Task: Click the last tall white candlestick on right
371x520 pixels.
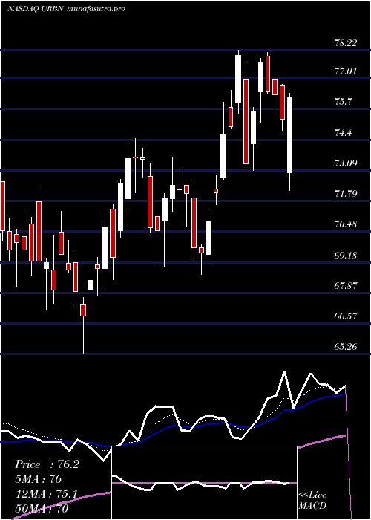Action: tap(290, 134)
